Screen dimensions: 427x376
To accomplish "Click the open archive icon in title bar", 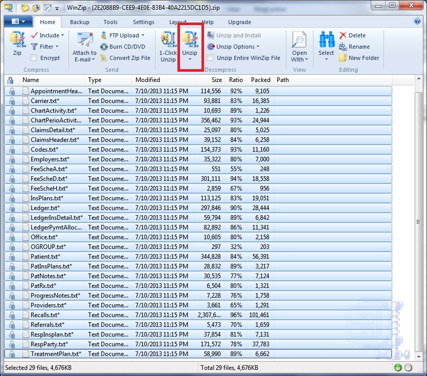I will pyautogui.click(x=36, y=8).
